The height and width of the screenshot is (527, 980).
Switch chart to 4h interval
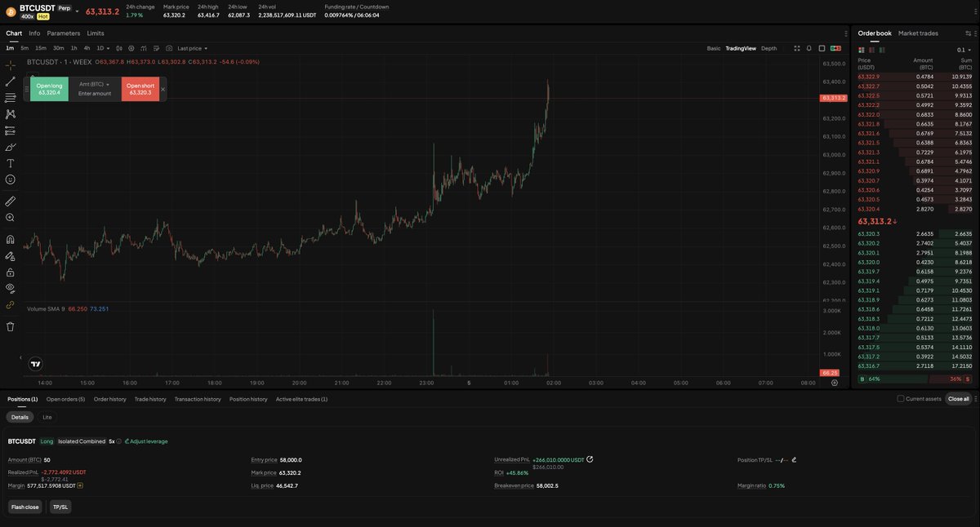pos(87,48)
